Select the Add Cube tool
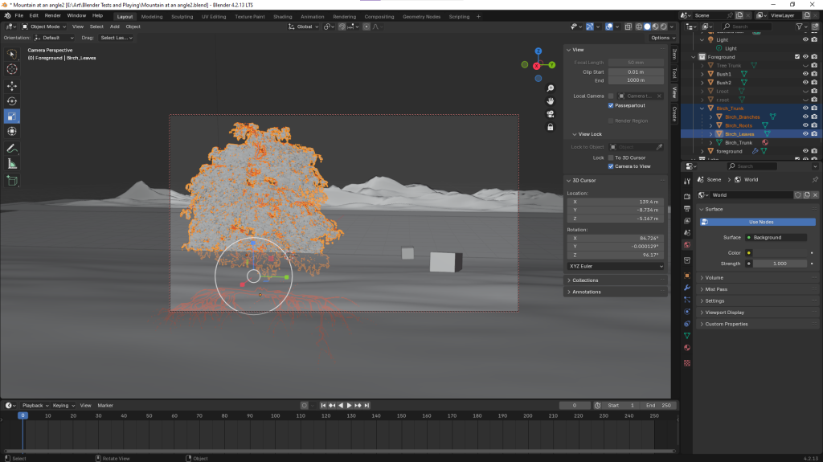This screenshot has width=823, height=462. [x=12, y=181]
